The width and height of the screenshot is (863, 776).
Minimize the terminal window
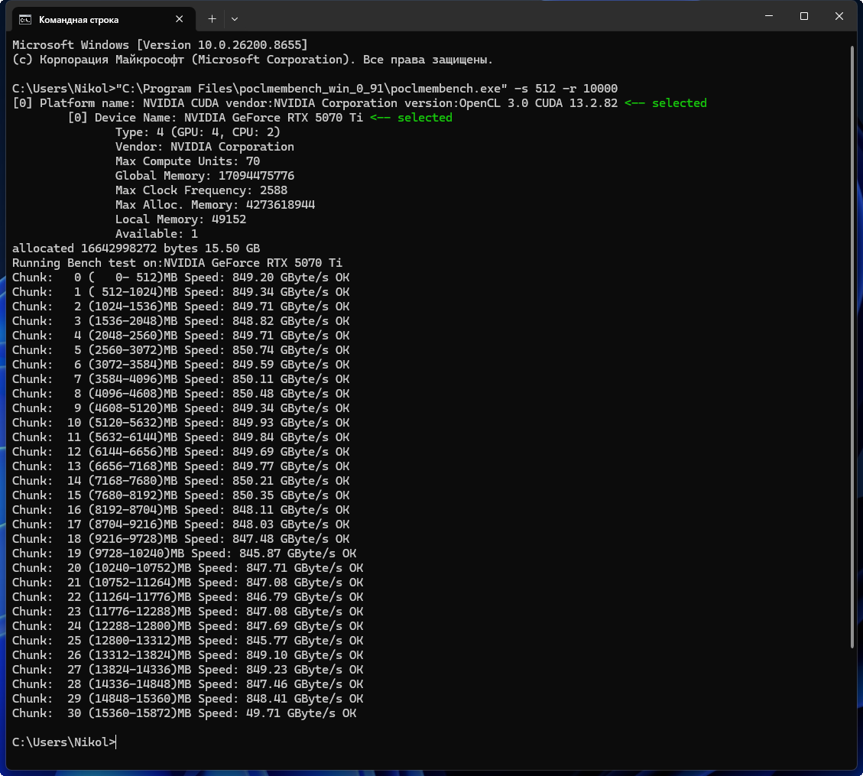[x=769, y=16]
